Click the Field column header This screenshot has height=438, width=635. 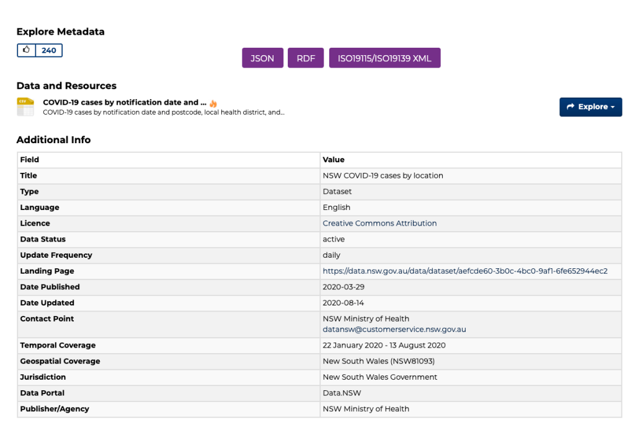[x=30, y=159]
